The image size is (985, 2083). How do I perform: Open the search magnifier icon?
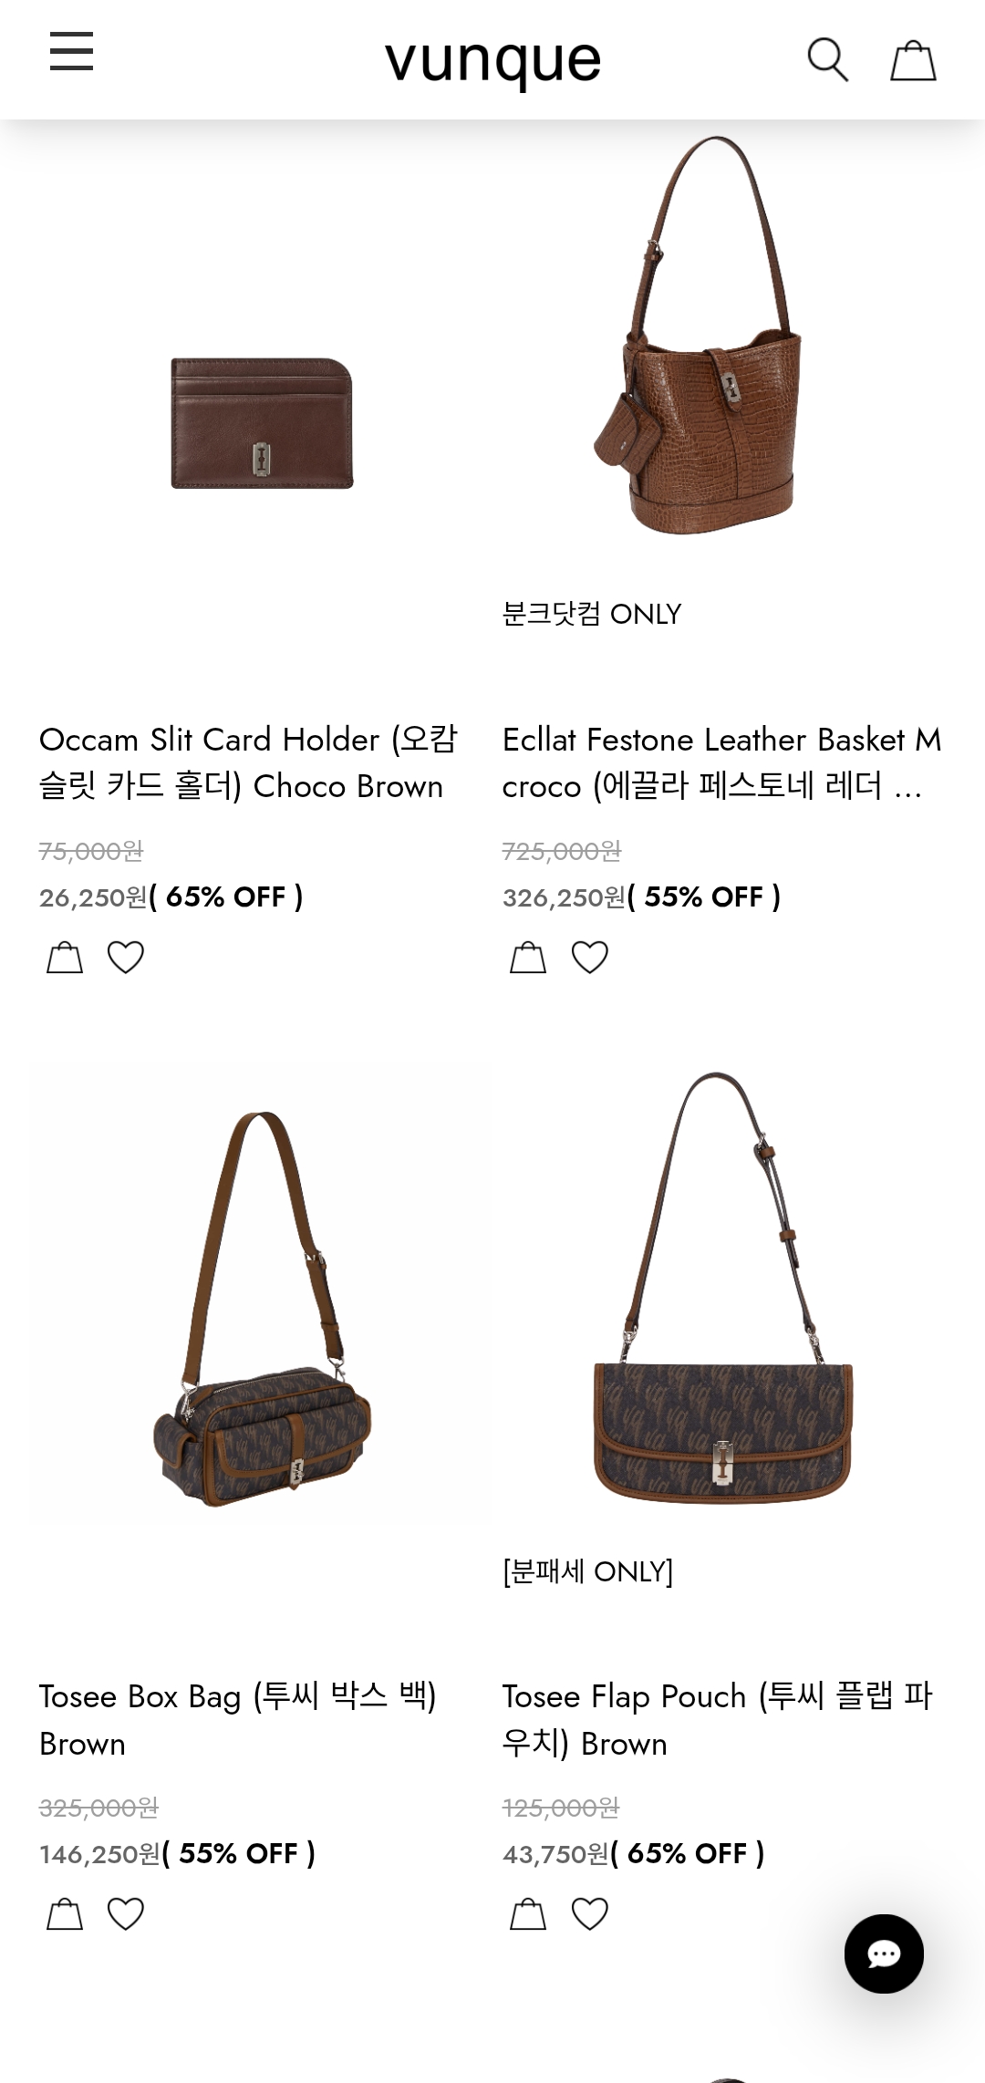click(x=827, y=60)
